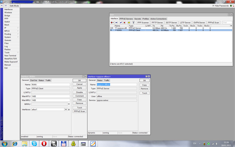Open Internet Explorer from taskbar
This screenshot has width=235, height=147.
coord(15,144)
